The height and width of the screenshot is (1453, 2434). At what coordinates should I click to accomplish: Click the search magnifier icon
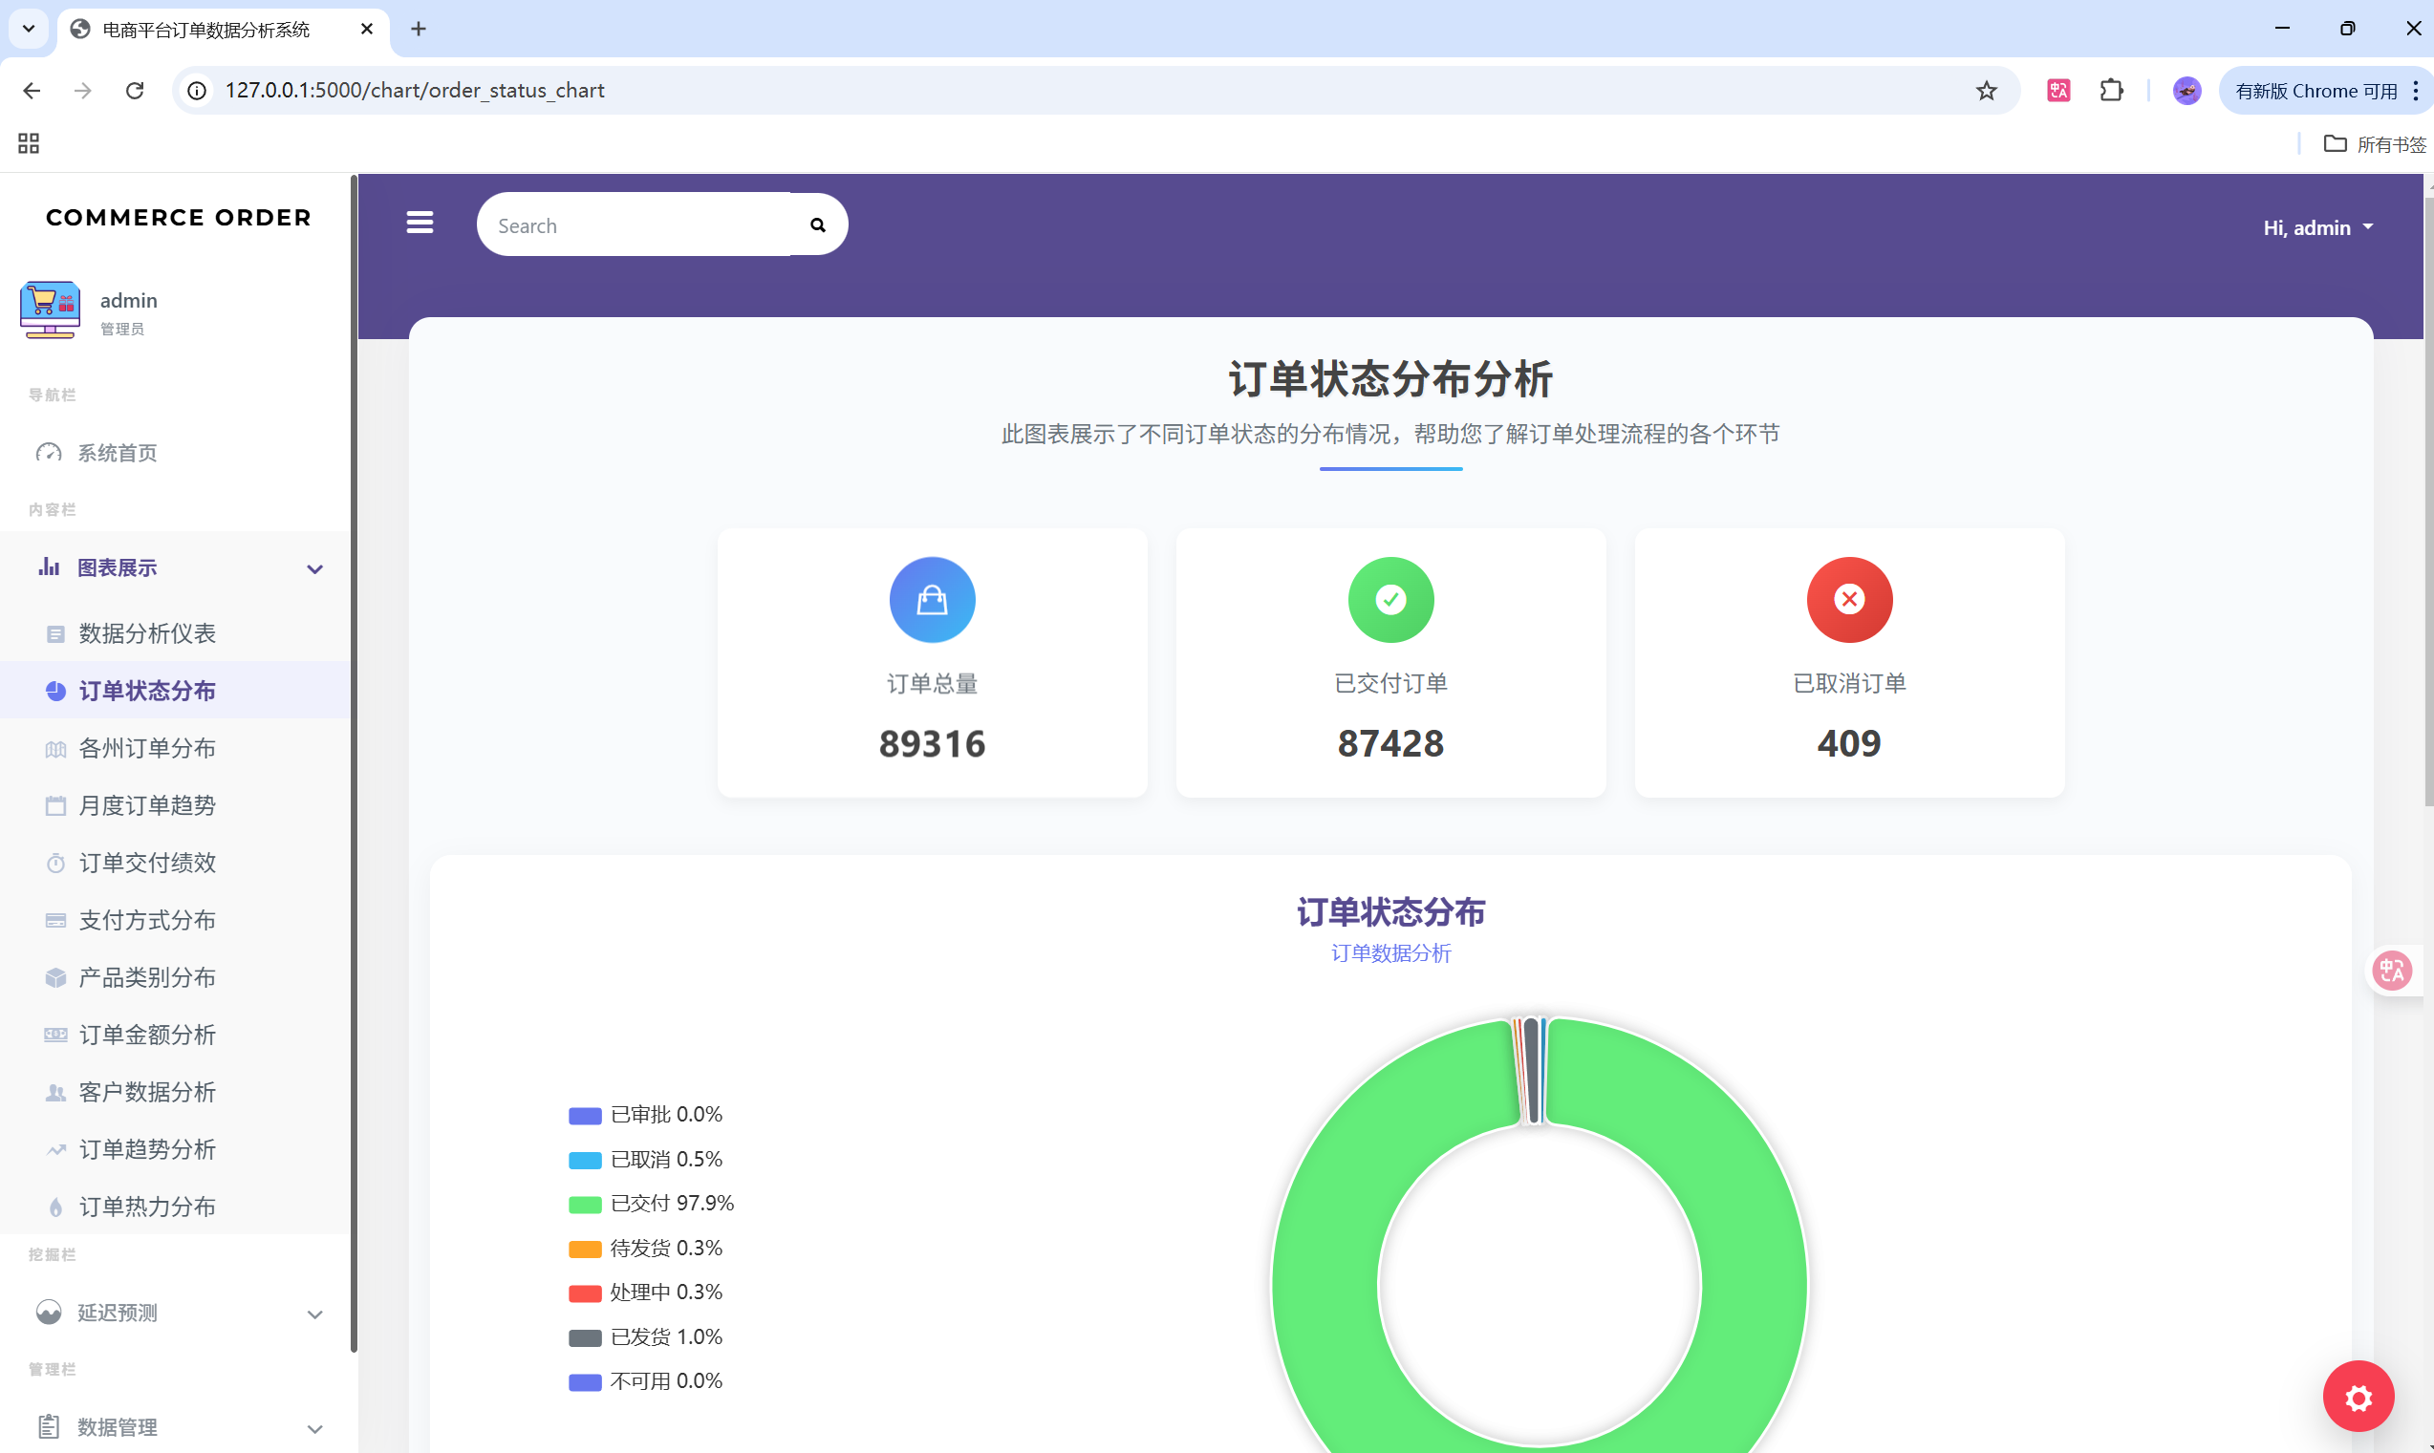tap(817, 225)
